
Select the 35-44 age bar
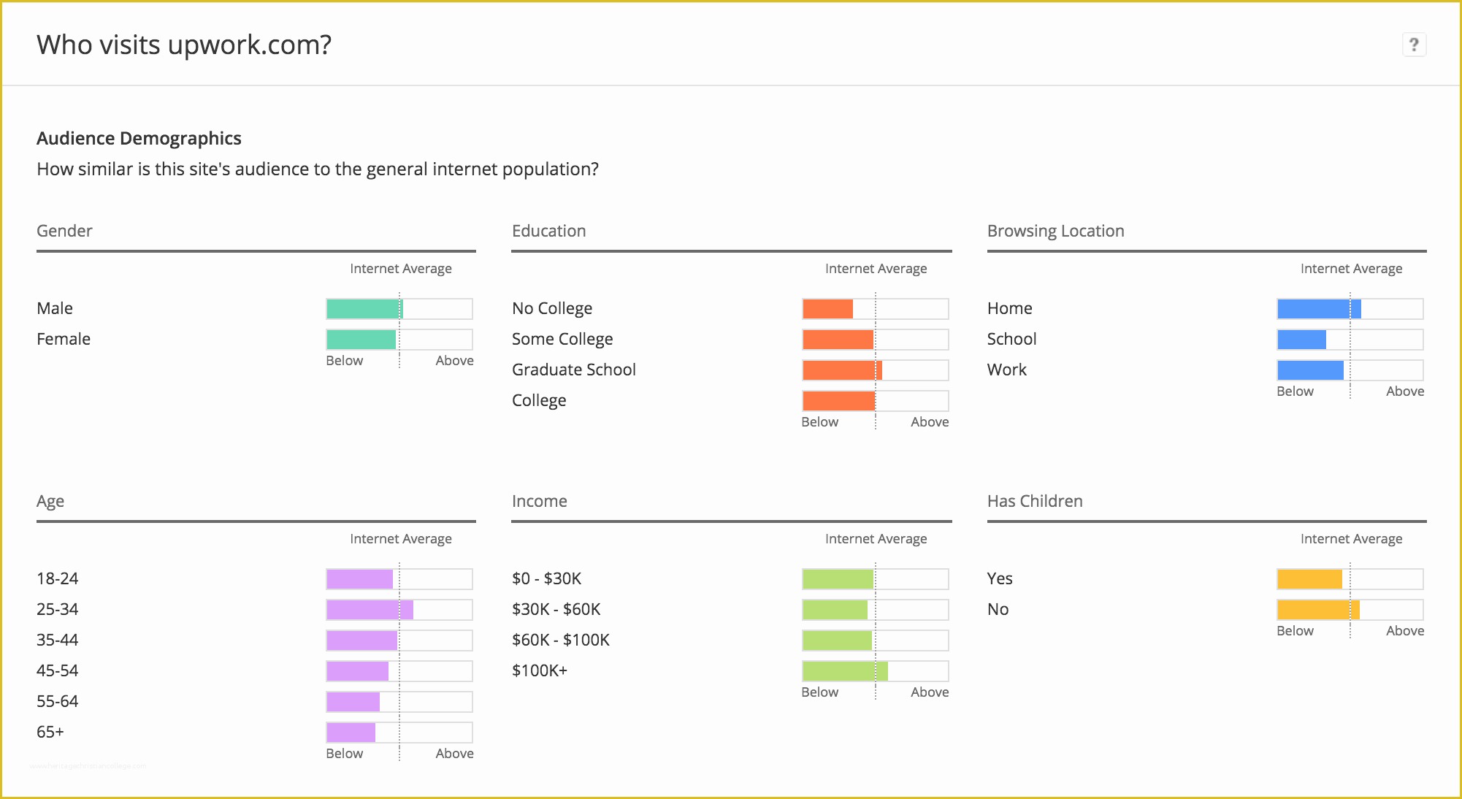coord(399,641)
